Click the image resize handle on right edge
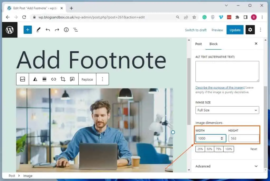This screenshot has width=270, height=181. 173,132
